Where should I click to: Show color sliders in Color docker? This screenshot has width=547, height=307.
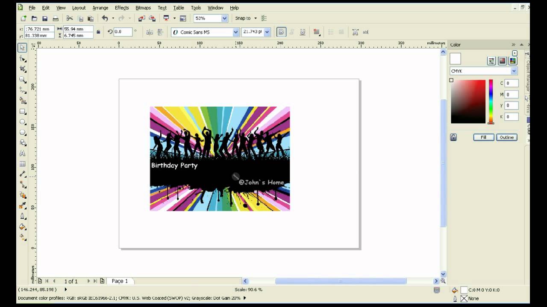coord(491,61)
